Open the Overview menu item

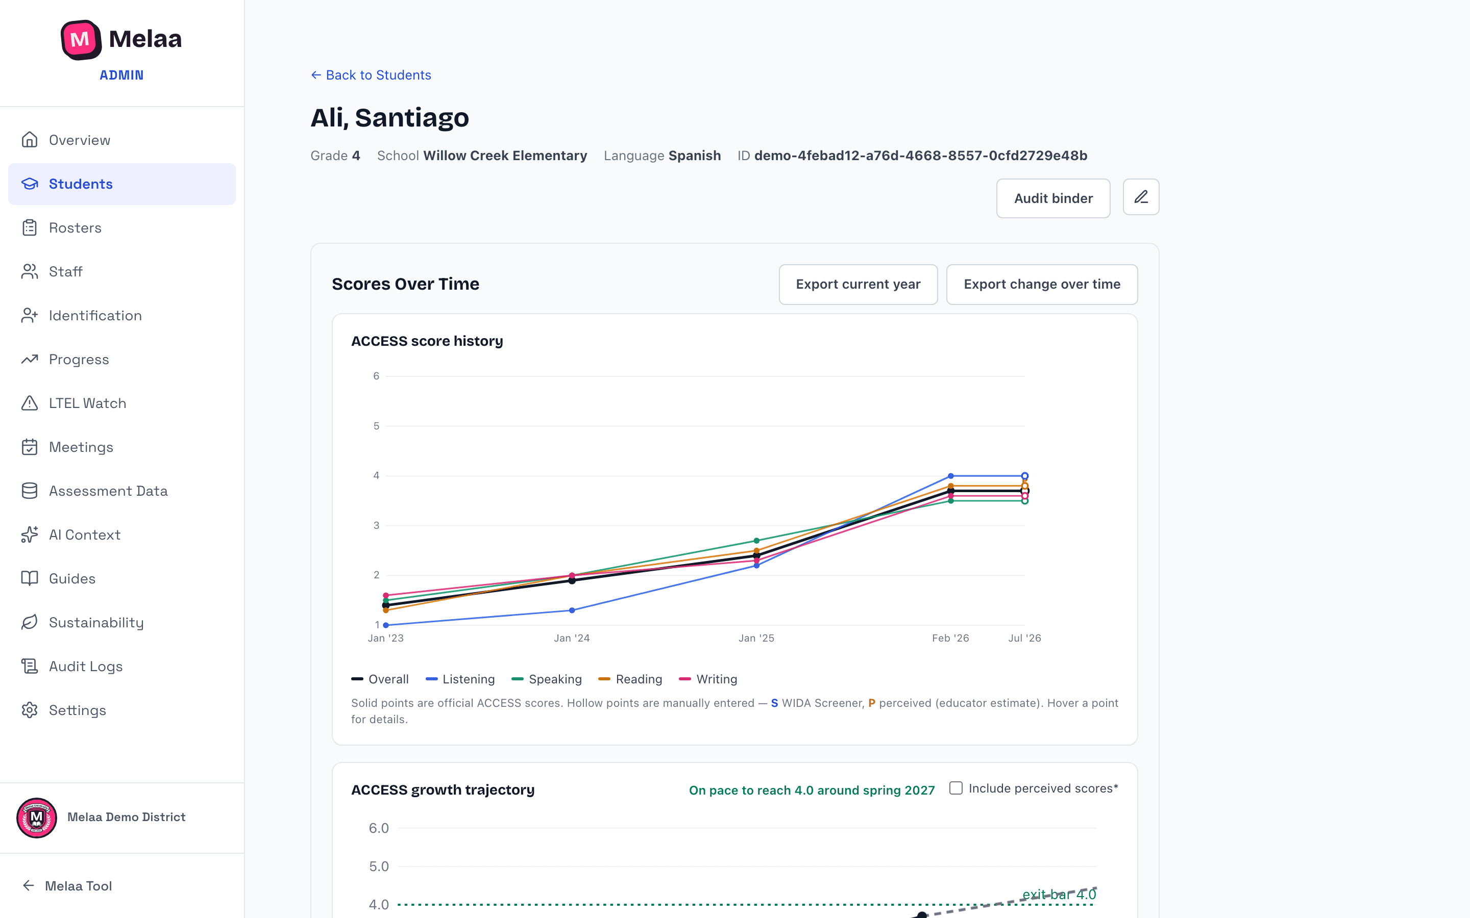click(x=121, y=140)
